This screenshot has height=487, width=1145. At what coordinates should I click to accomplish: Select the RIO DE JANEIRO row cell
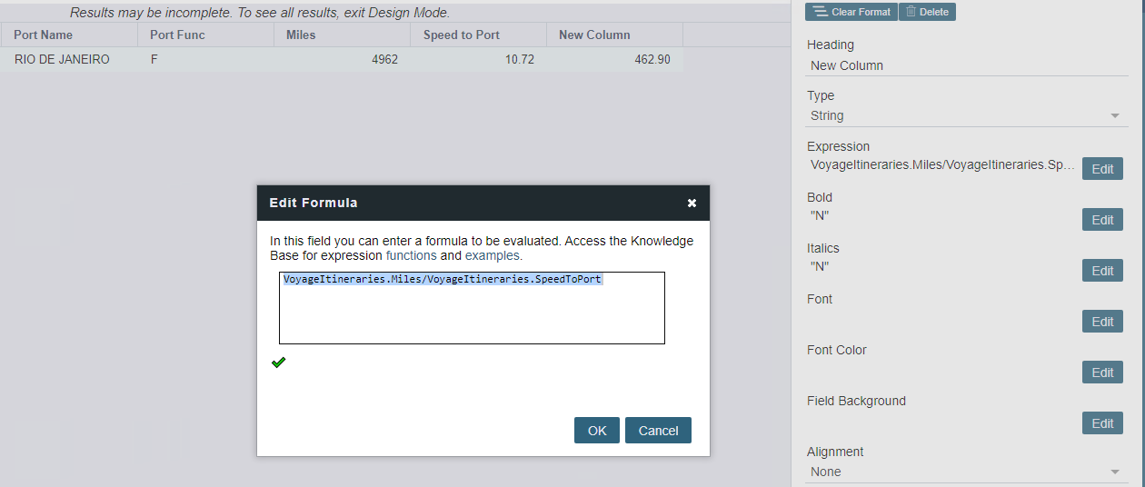pos(62,60)
